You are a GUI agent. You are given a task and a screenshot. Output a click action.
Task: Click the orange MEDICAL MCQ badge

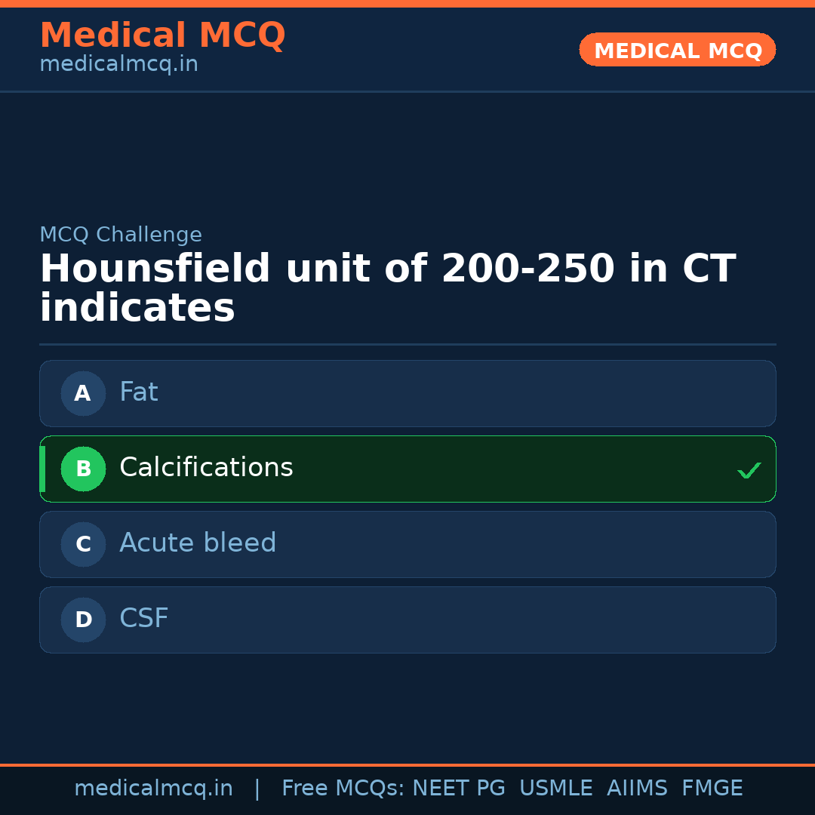point(677,50)
